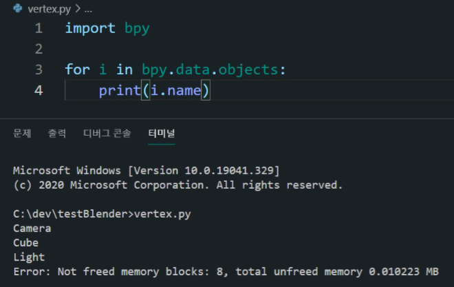Click 'i.name' inside print call
This screenshot has height=287, width=454.
tap(175, 91)
